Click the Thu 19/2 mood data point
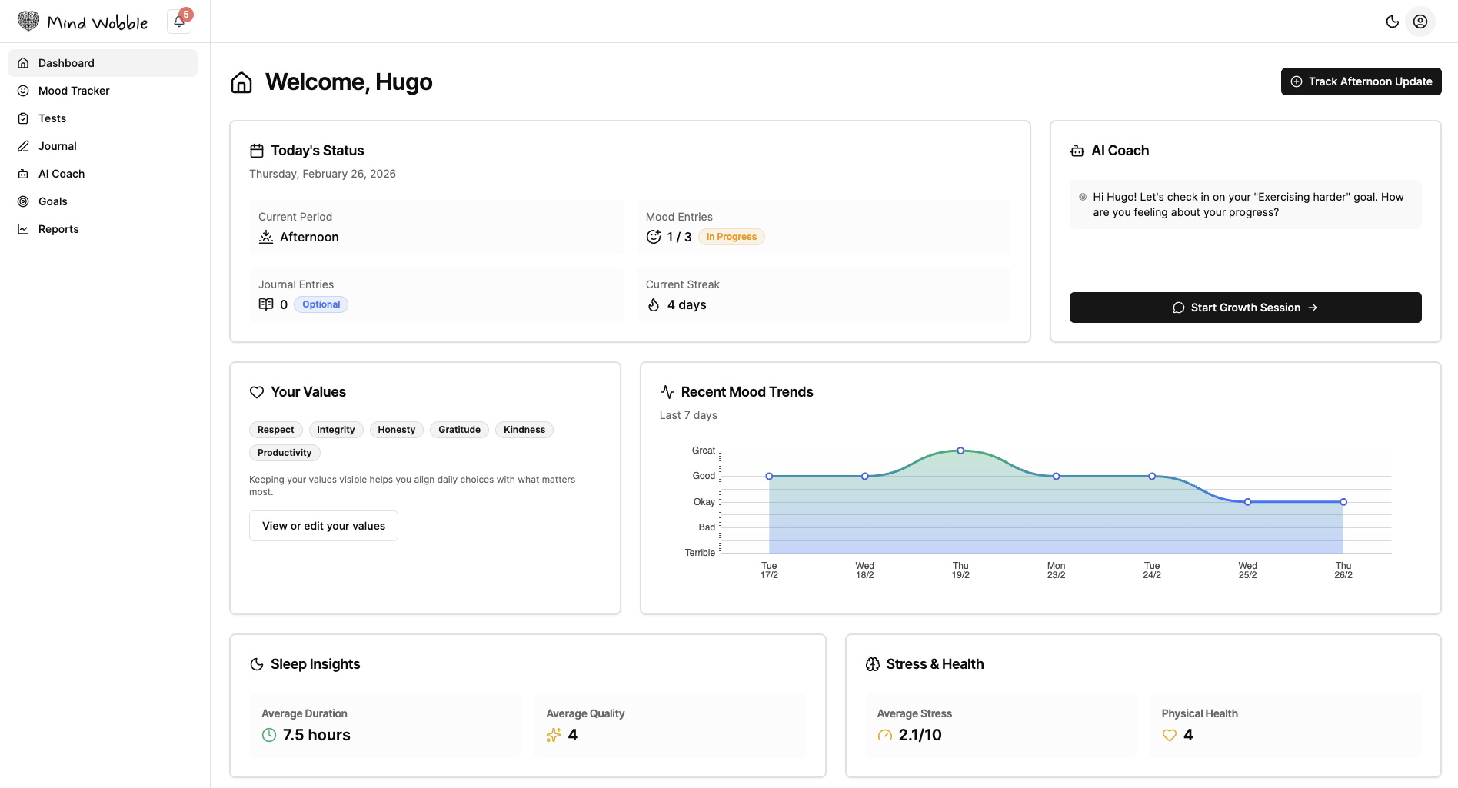 pyautogui.click(x=960, y=451)
